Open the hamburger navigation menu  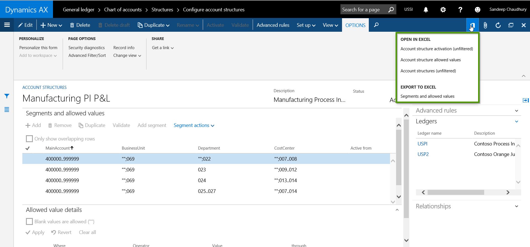coord(7,25)
